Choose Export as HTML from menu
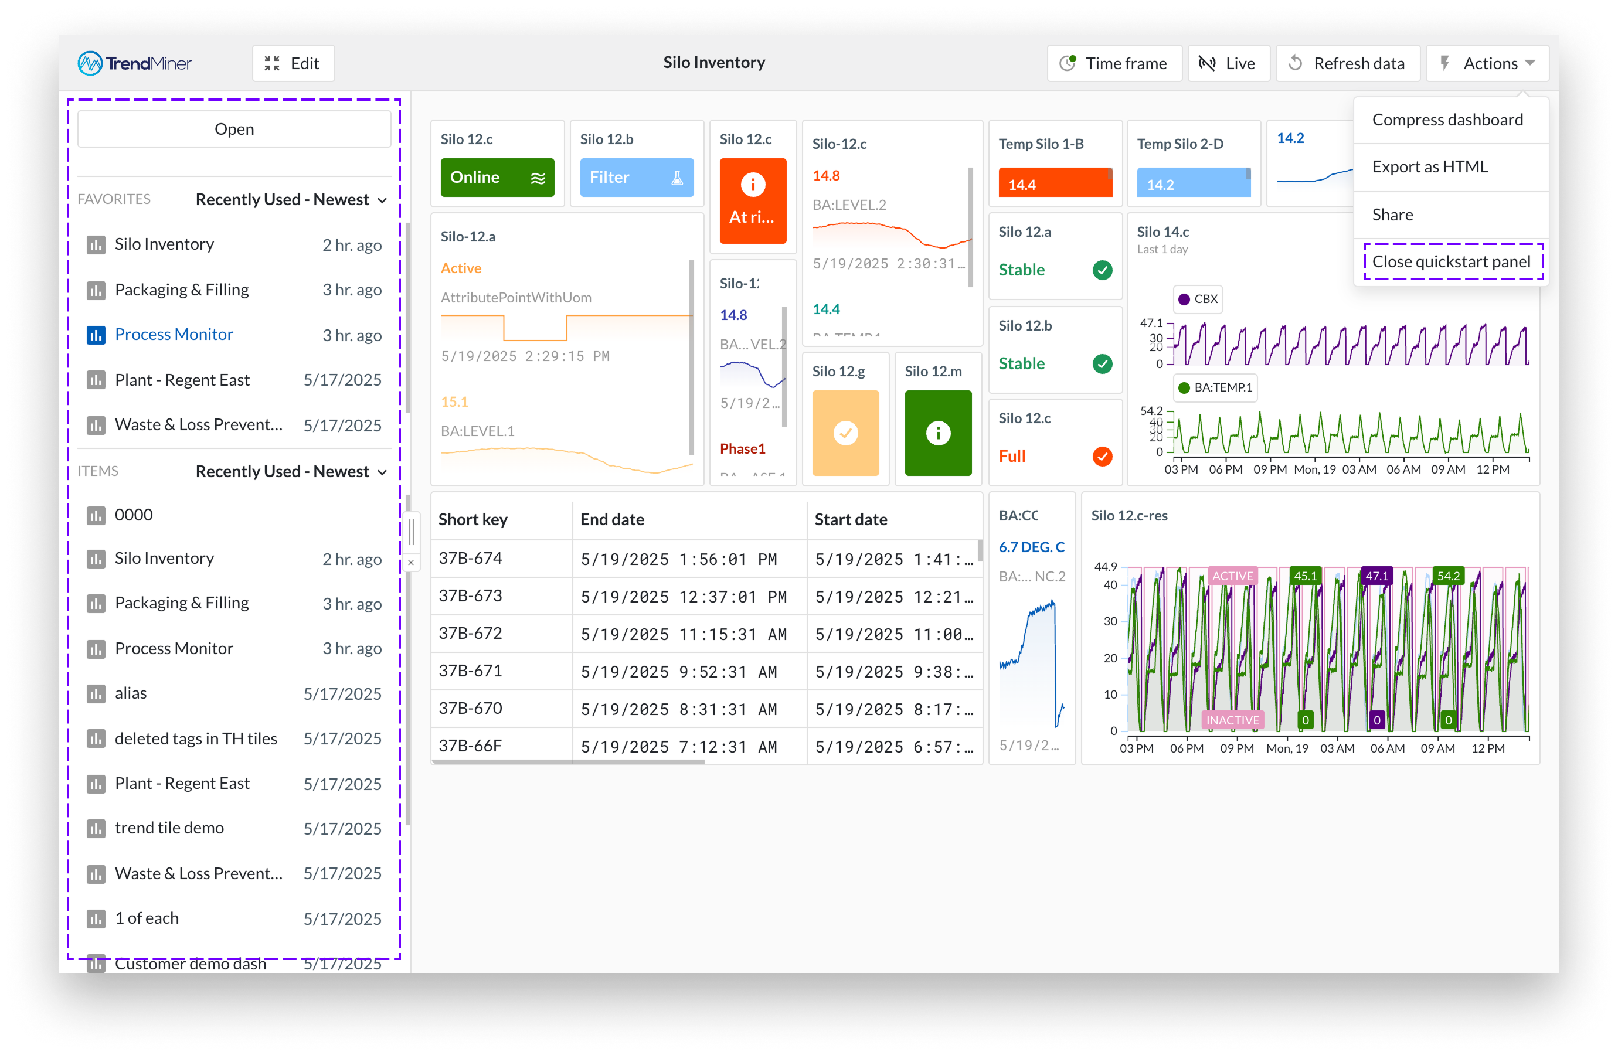Image resolution: width=1618 pixels, height=1055 pixels. [x=1430, y=166]
